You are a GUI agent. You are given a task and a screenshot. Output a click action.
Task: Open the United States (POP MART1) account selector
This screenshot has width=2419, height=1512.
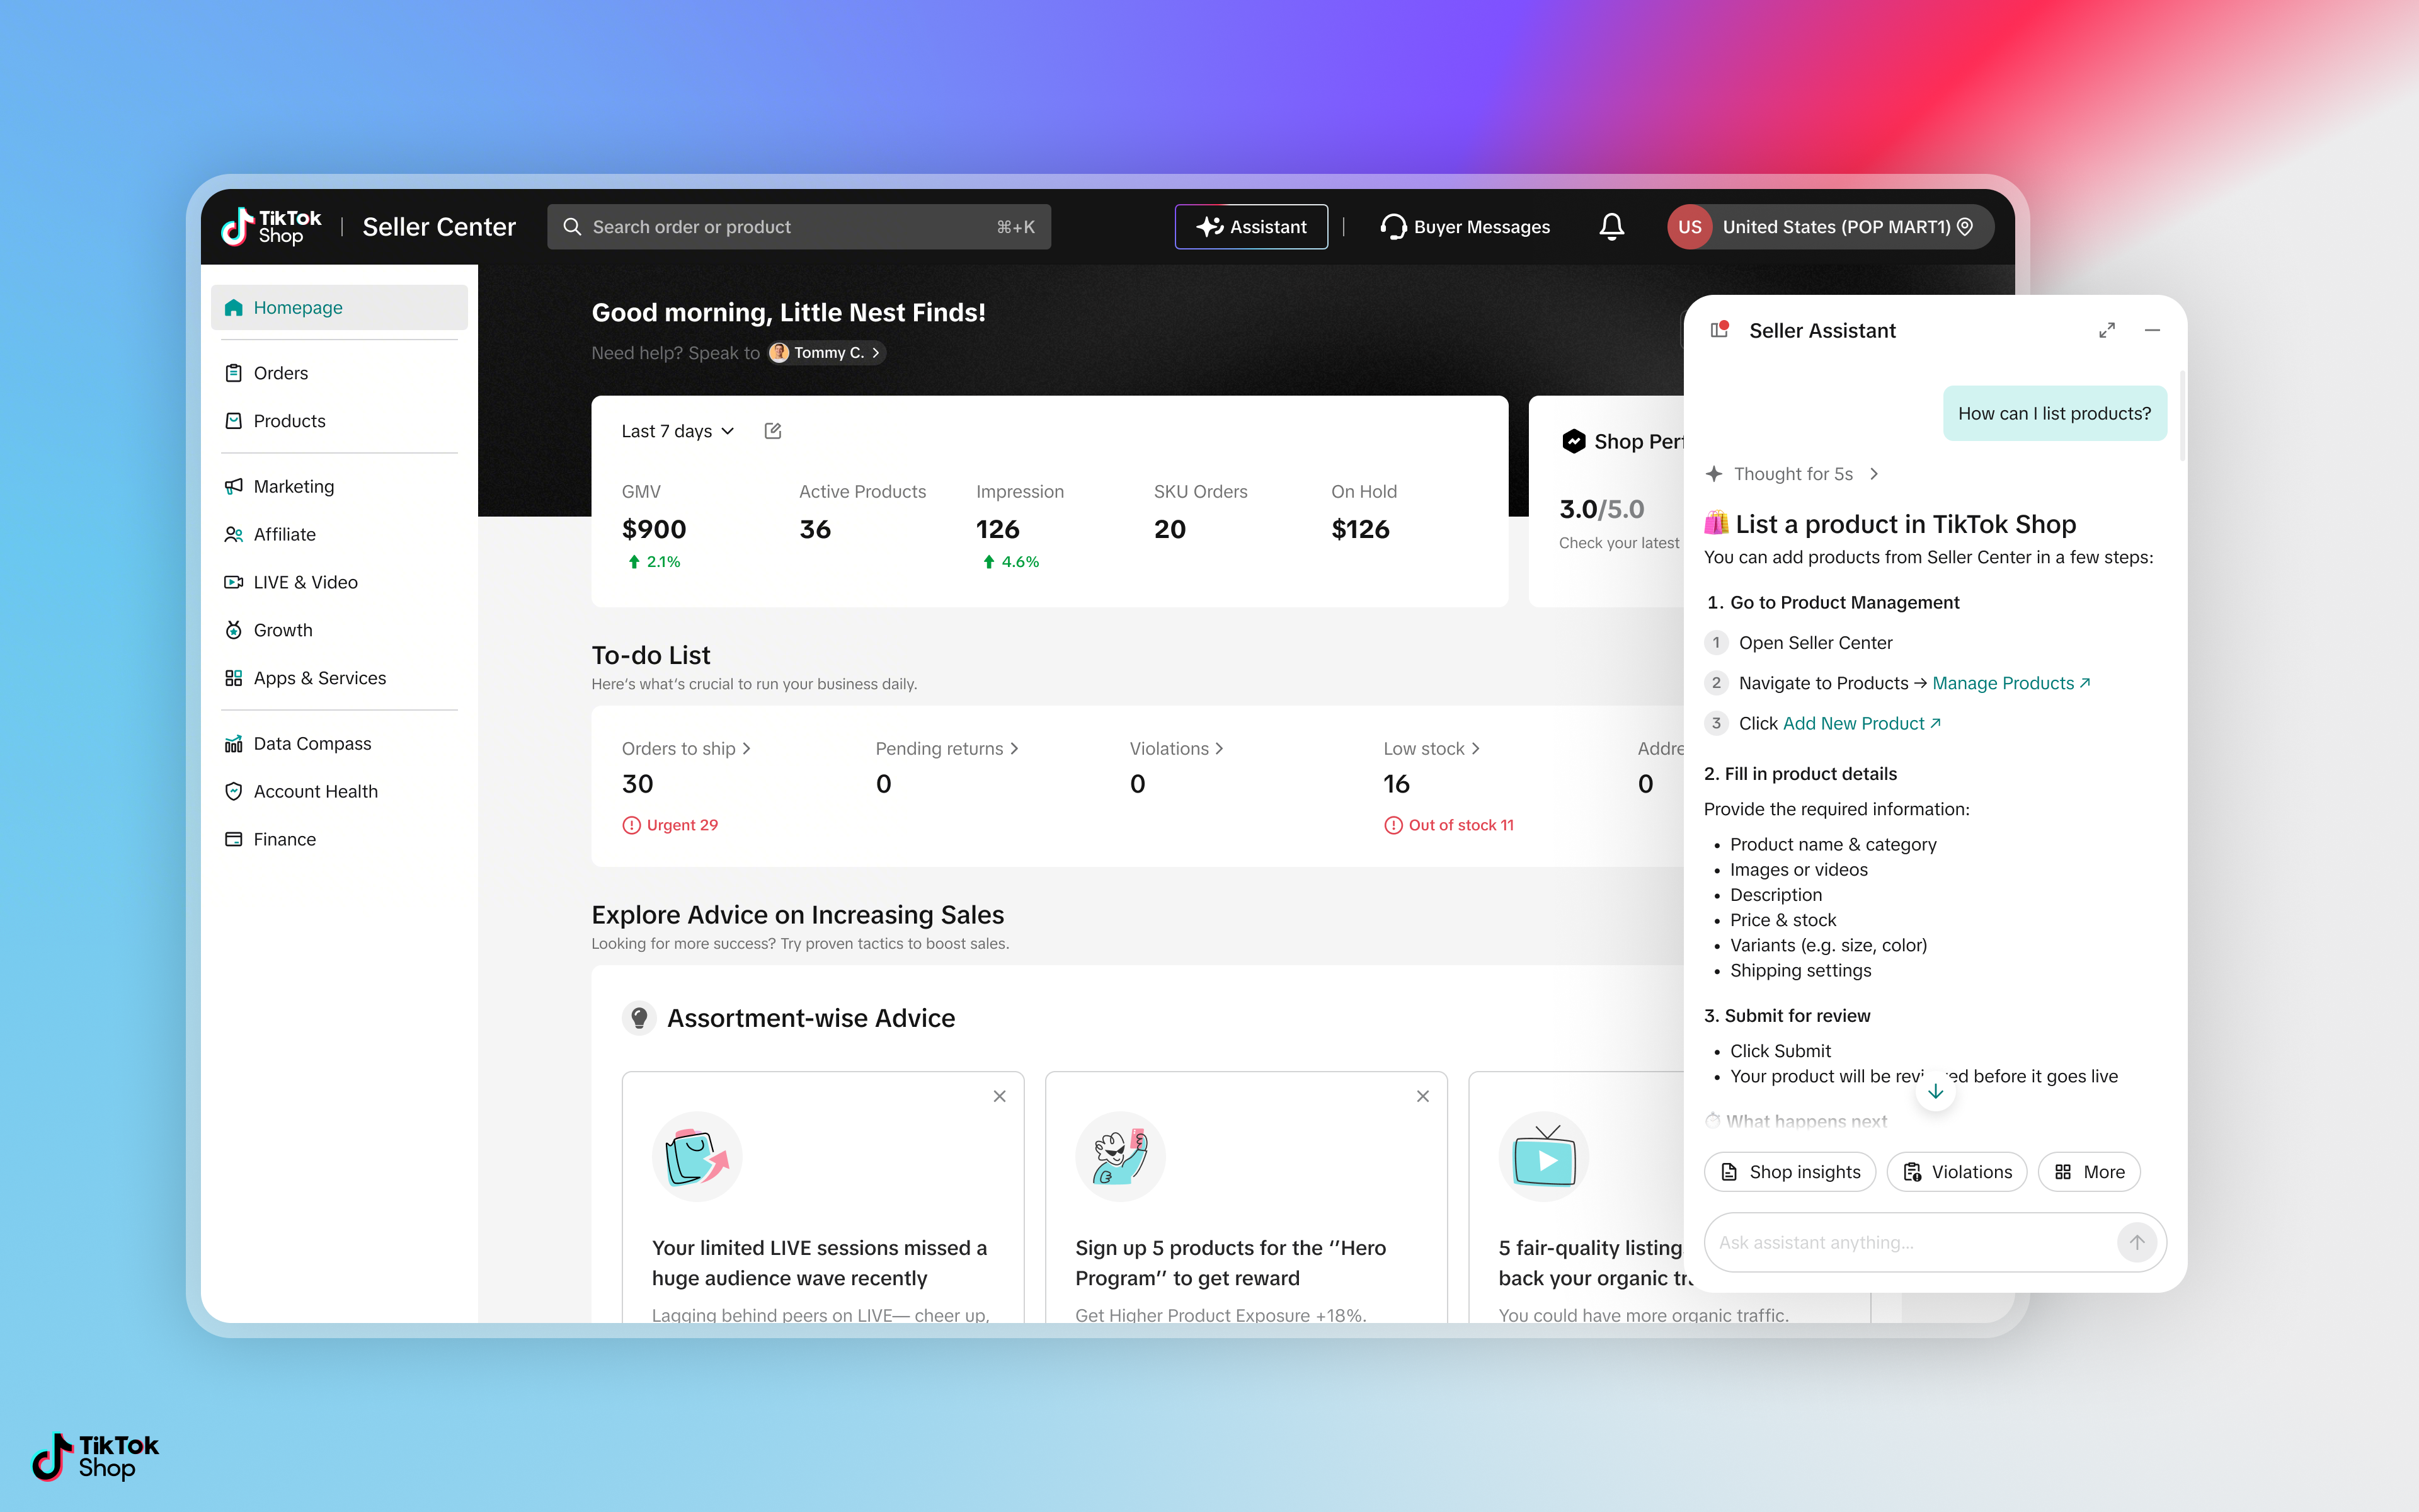(1830, 227)
